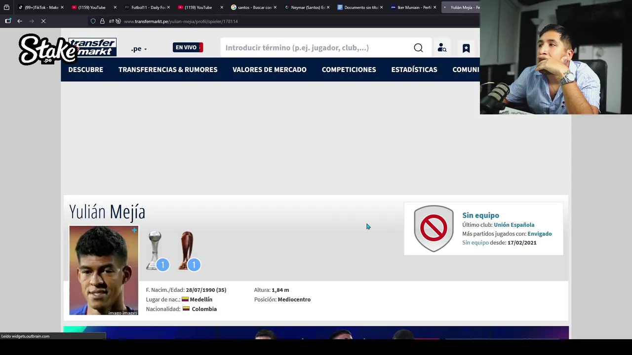
Task: Open VALORES DE MERCADO menu
Action: pyautogui.click(x=270, y=70)
